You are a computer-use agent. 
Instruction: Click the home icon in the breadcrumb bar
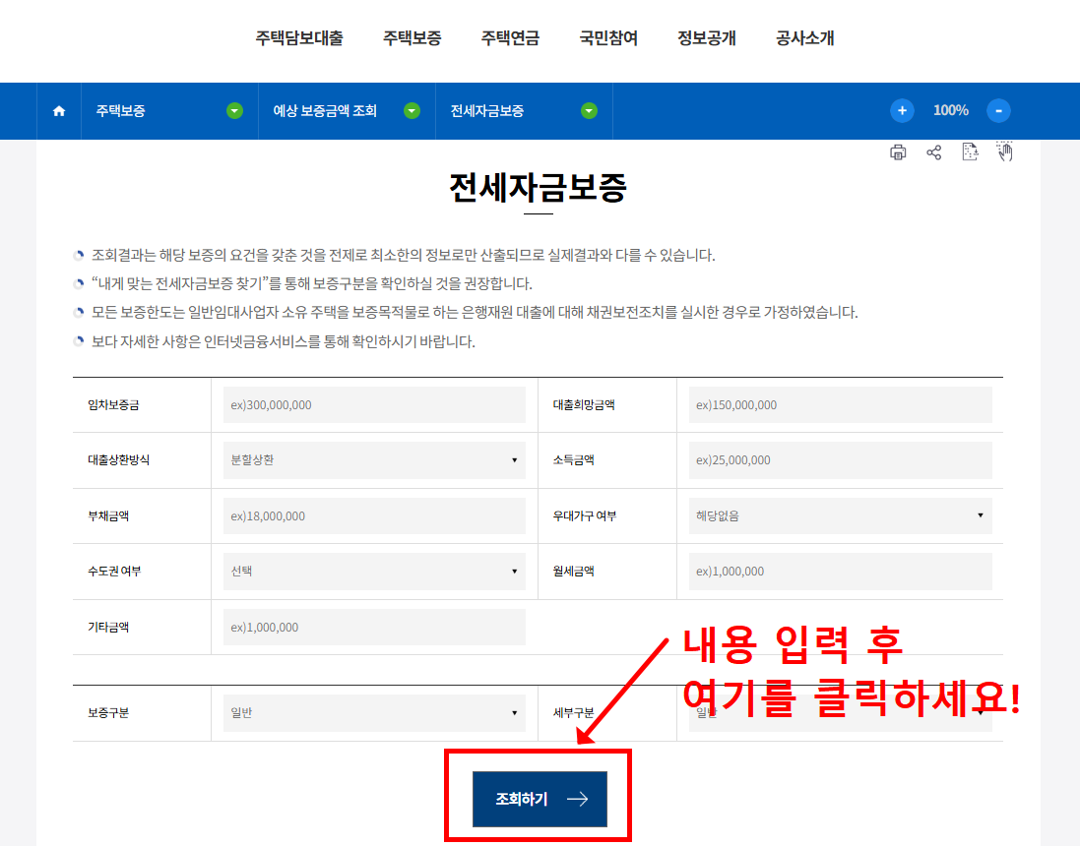tap(58, 110)
